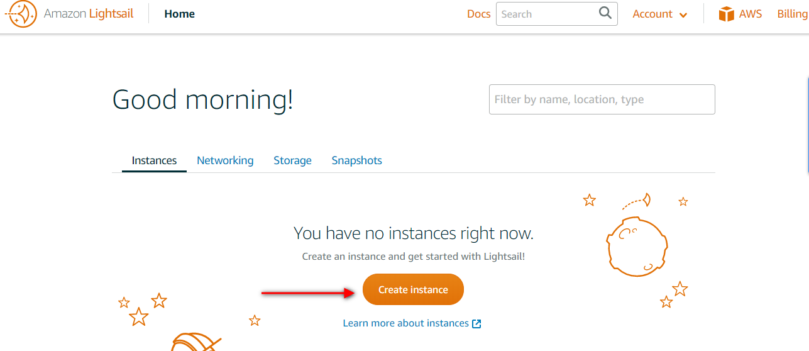Open the Storage tab
809x351 pixels.
(292, 160)
